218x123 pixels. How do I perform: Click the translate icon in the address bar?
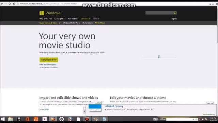click(210, 4)
